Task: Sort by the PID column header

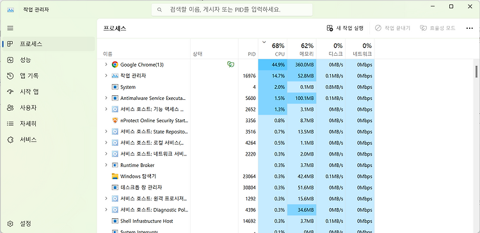Action: 248,49
